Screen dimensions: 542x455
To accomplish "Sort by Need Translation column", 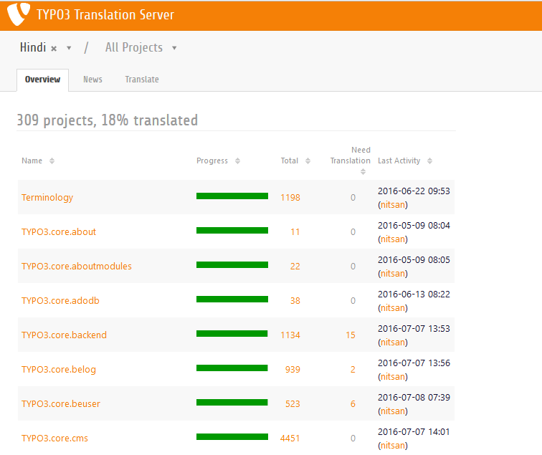I will [x=363, y=171].
